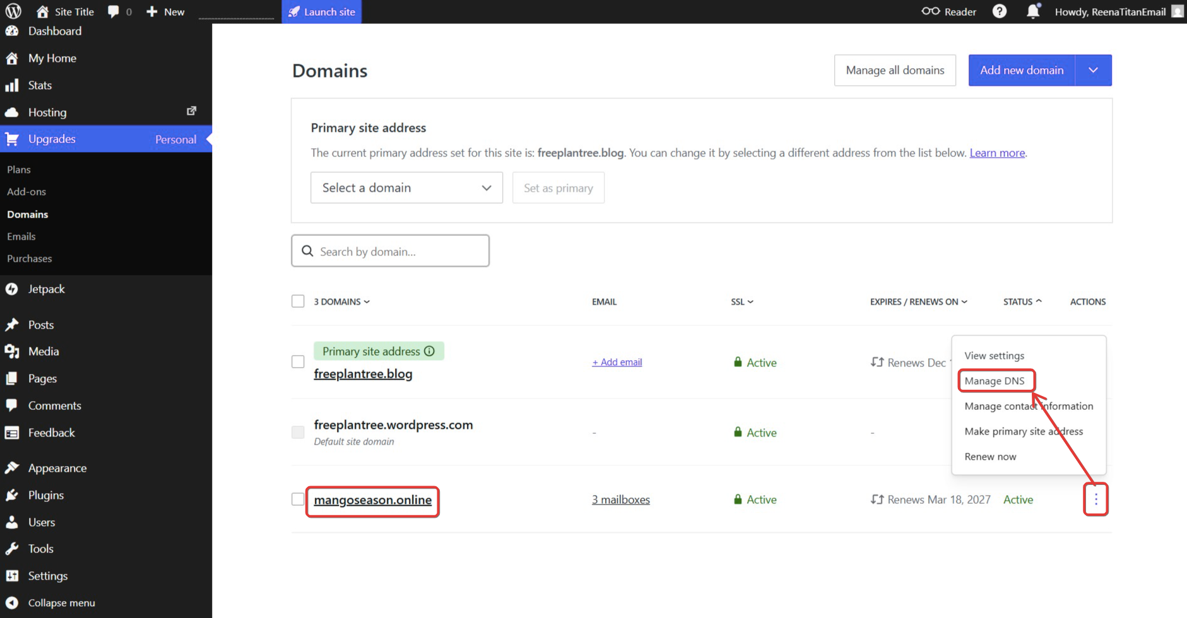This screenshot has height=618, width=1187.
Task: Open the comments bubble icon in admin bar
Action: pos(113,11)
